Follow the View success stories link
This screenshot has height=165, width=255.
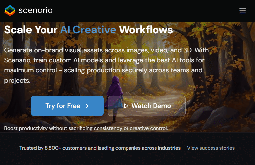pyautogui.click(x=211, y=148)
